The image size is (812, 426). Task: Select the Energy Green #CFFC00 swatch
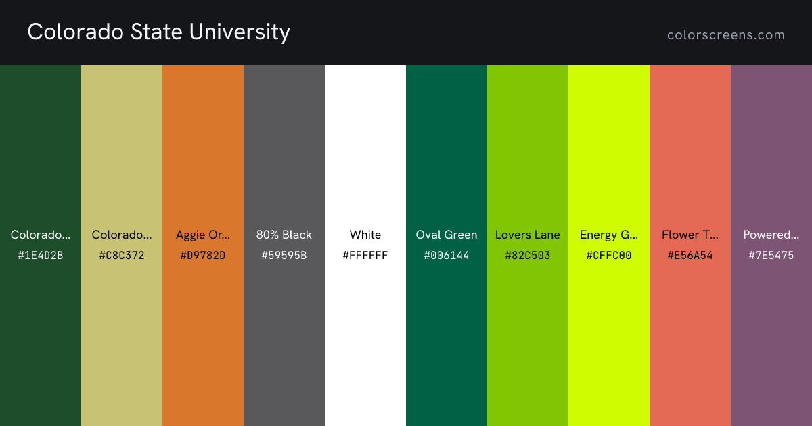point(609,245)
